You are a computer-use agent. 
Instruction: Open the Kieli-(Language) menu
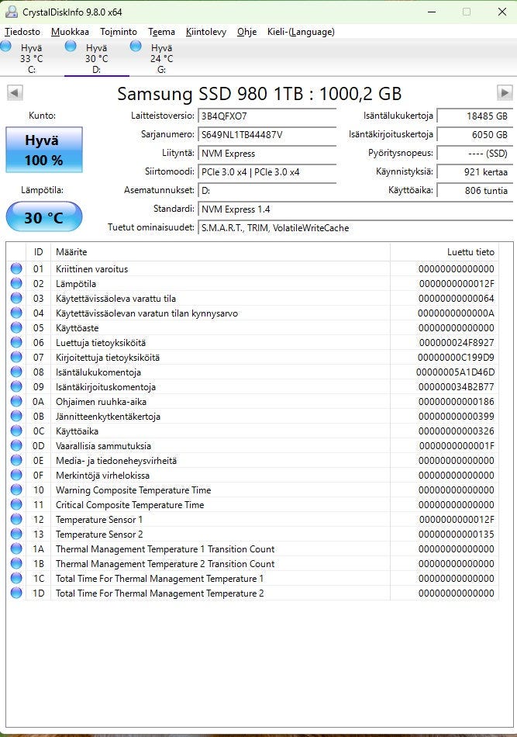(x=301, y=32)
